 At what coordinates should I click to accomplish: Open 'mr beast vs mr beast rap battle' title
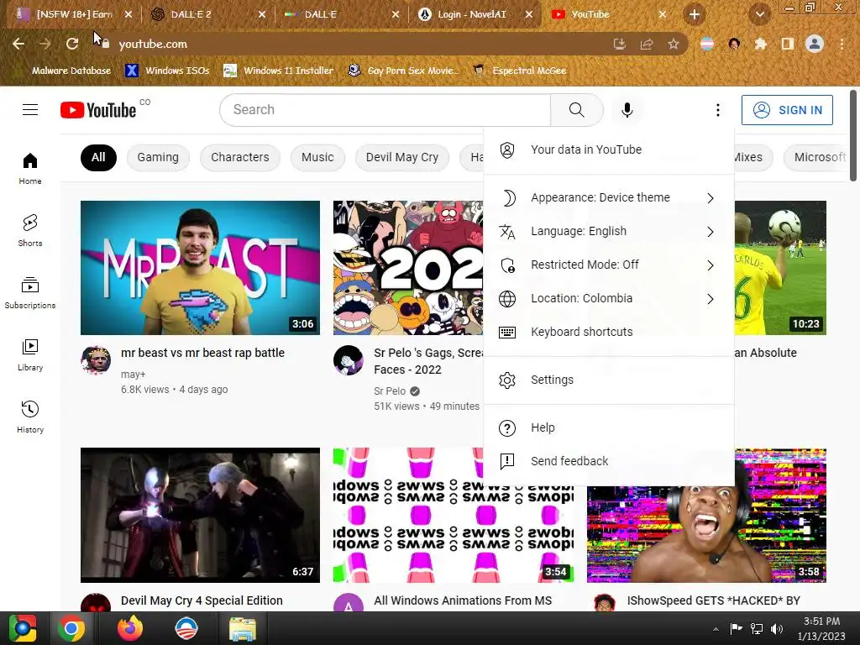202,353
